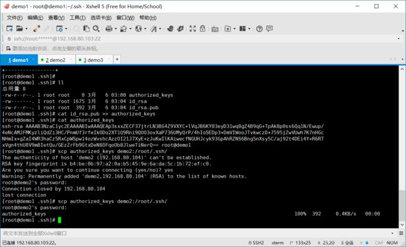The height and width of the screenshot is (247, 406).
Task: Open the 编辑(E) menu
Action: (x=35, y=18)
